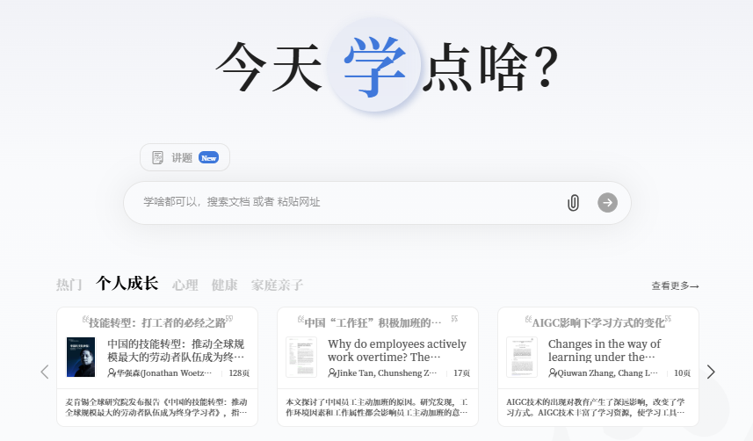Viewport: 753px width, 441px height.
Task: Select the 个人成长 tab
Action: coord(127,284)
